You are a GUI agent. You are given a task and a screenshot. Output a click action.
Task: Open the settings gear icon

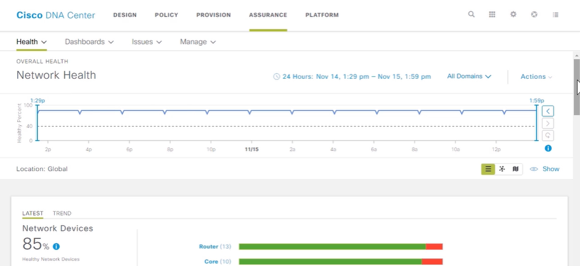click(x=513, y=14)
